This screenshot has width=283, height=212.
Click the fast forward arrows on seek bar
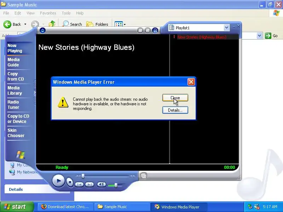click(133, 176)
